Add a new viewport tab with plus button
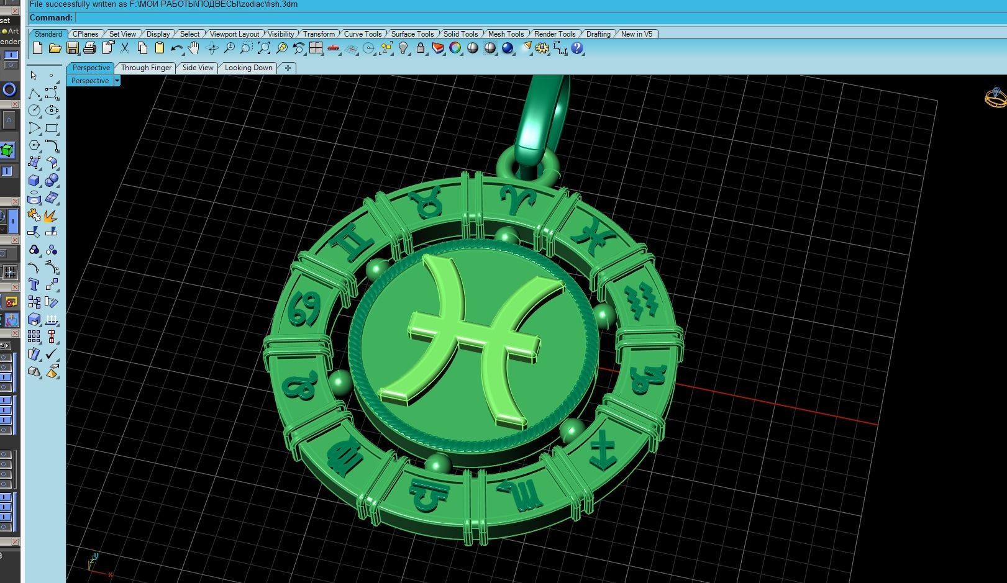Screen dimensions: 1007x583 pos(288,68)
